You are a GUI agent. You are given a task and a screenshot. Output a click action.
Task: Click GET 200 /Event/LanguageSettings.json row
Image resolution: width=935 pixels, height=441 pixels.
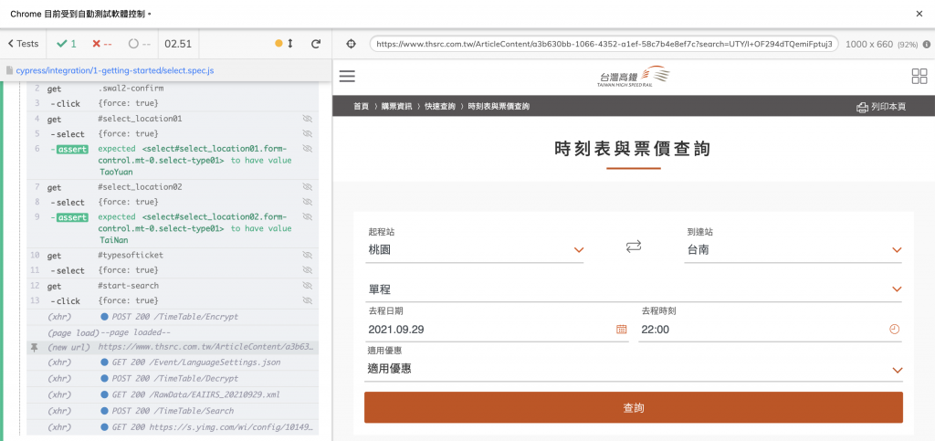point(173,362)
